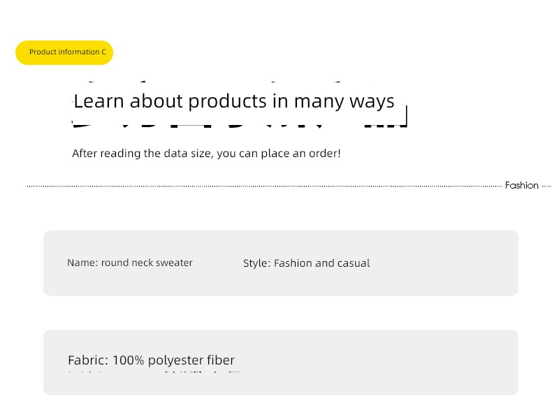Click the short dotted segment after Fashion
This screenshot has width=552, height=412.
tap(546, 186)
